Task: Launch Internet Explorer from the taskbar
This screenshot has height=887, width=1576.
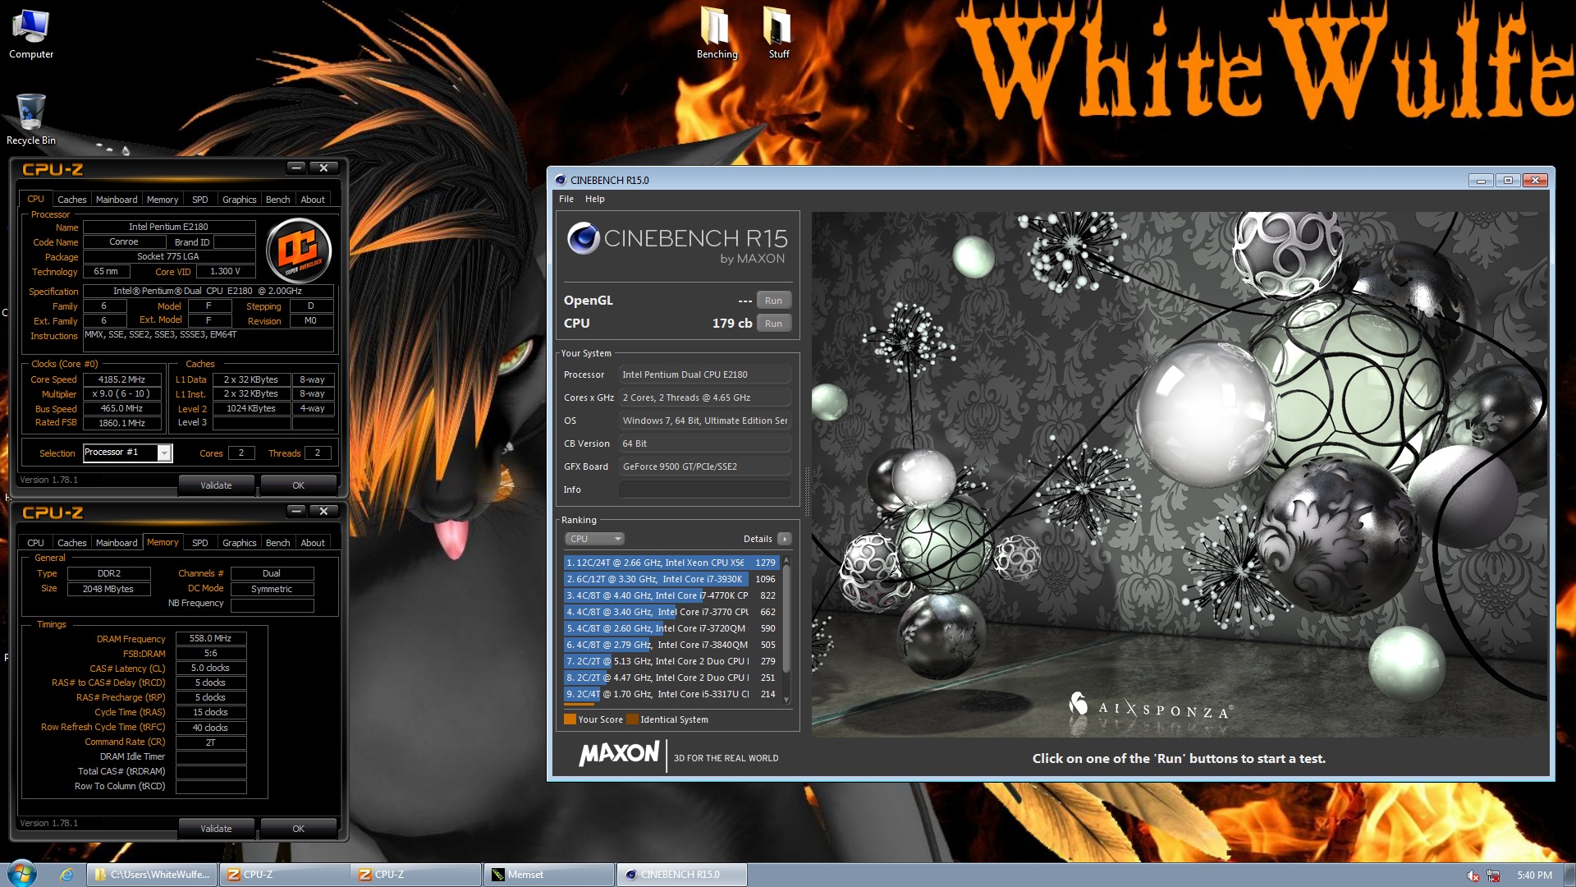Action: [x=66, y=875]
